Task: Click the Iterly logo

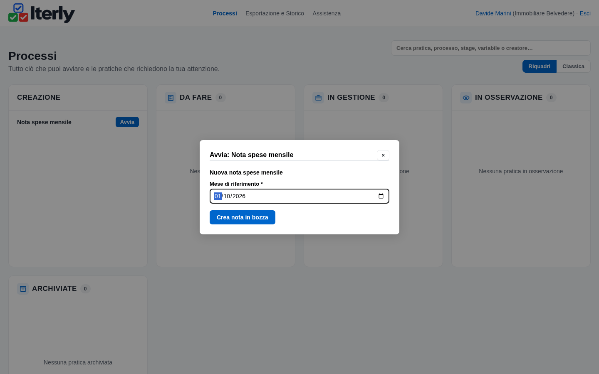Action: click(42, 13)
